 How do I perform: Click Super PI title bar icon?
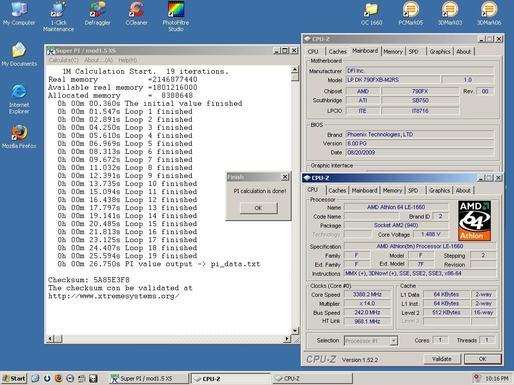click(51, 51)
